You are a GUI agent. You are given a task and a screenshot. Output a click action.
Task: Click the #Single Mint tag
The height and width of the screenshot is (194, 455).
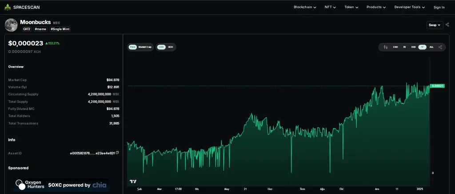(x=60, y=29)
